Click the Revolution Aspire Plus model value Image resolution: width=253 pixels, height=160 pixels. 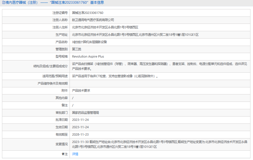click(88, 56)
